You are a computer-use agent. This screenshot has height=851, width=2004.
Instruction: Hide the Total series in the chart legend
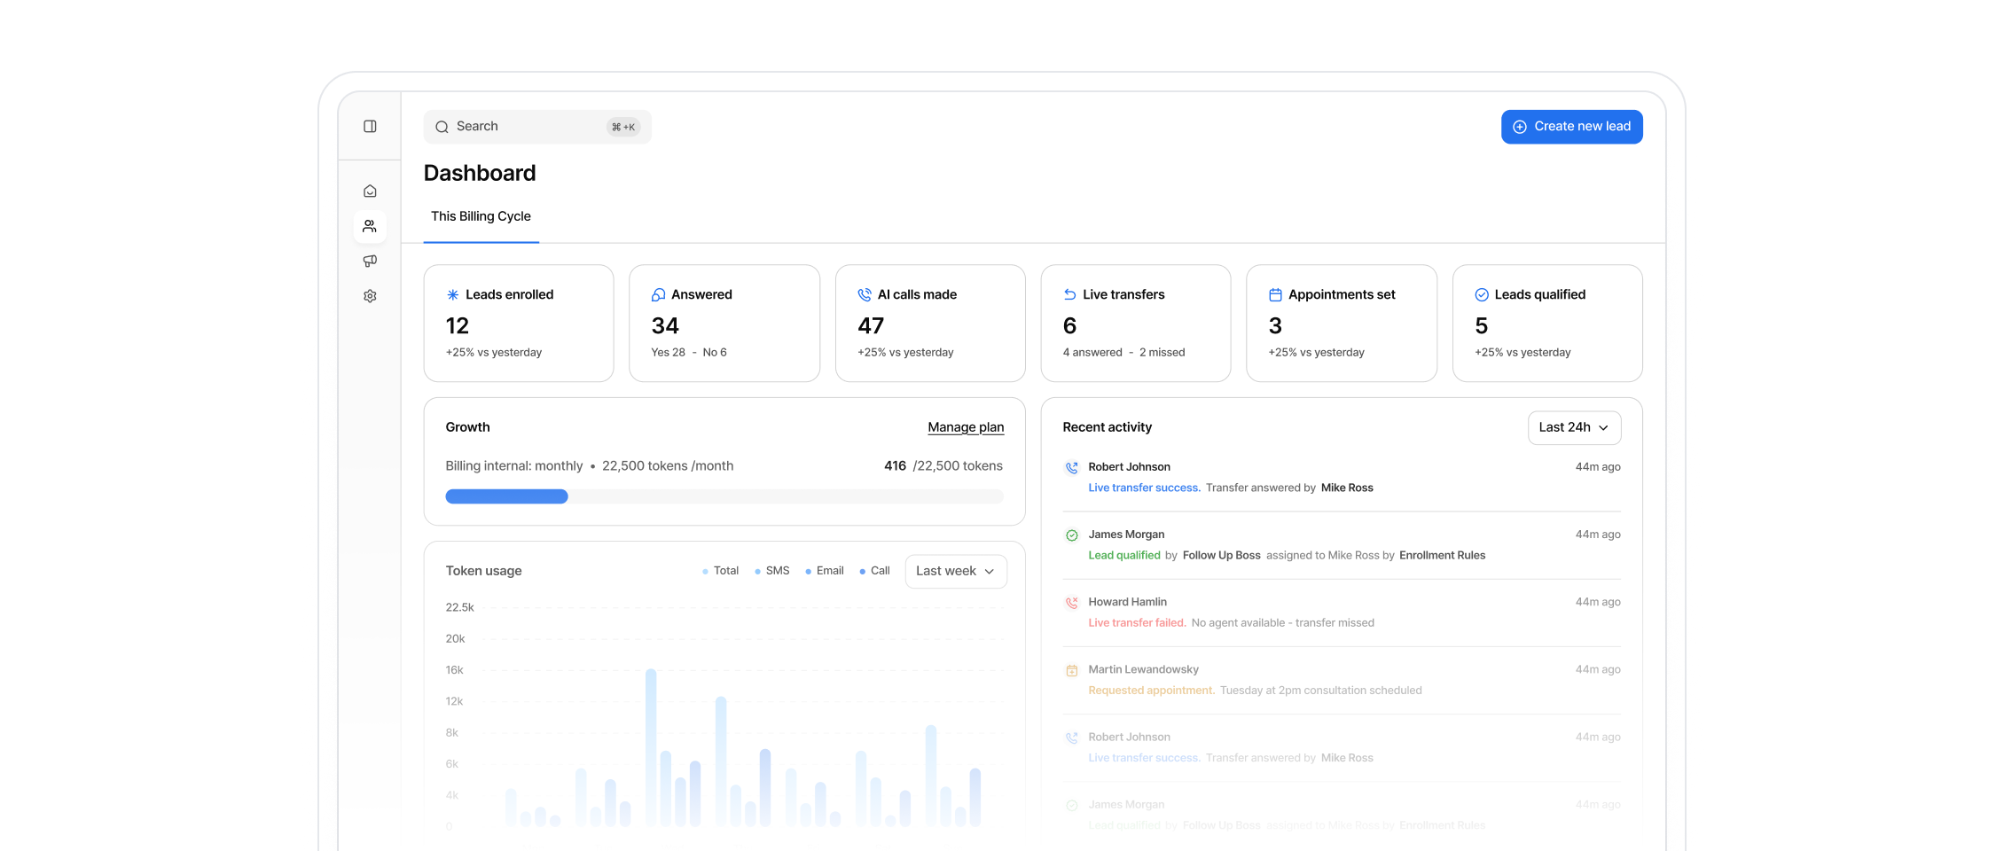(720, 571)
